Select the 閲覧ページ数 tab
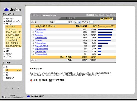Viewport: 137px width, 101px height. coord(107,19)
